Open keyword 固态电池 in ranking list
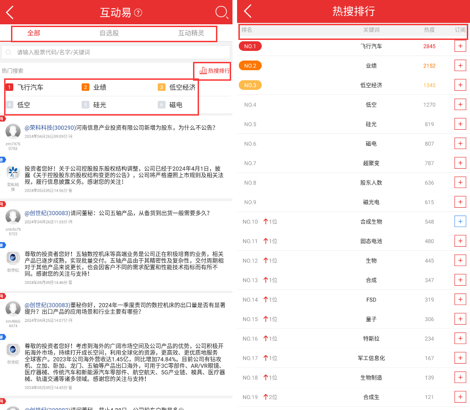 pyautogui.click(x=371, y=241)
